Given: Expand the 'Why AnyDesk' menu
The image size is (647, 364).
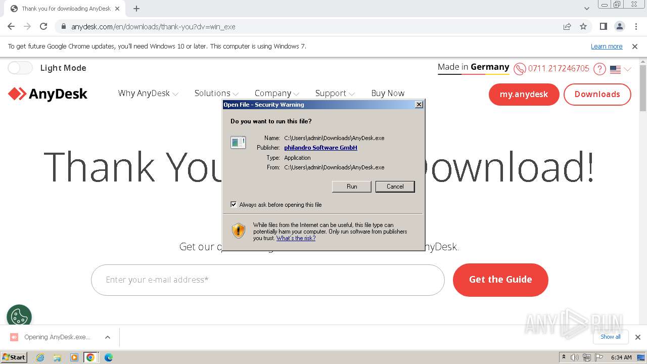Looking at the screenshot, I should 148,93.
